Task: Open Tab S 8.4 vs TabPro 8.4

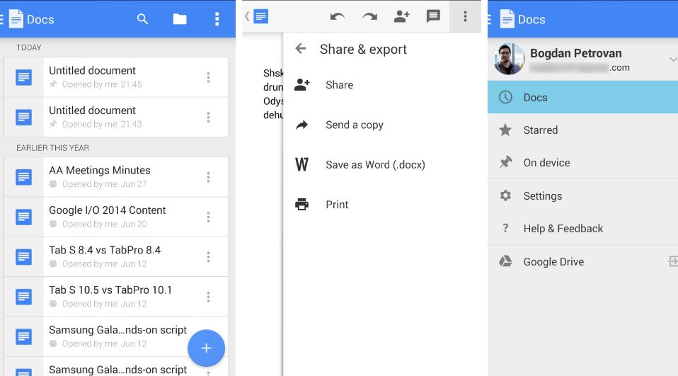Action: pos(116,256)
